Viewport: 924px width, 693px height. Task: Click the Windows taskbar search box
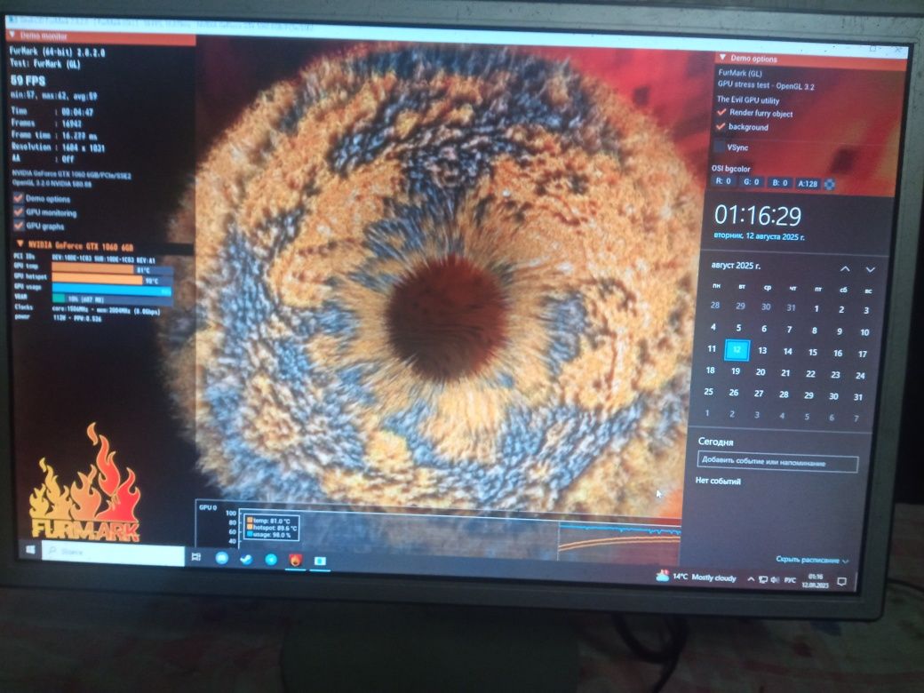(113, 554)
